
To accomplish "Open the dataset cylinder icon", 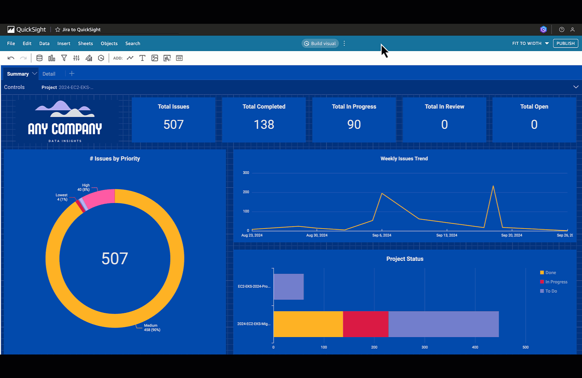I will click(x=40, y=58).
